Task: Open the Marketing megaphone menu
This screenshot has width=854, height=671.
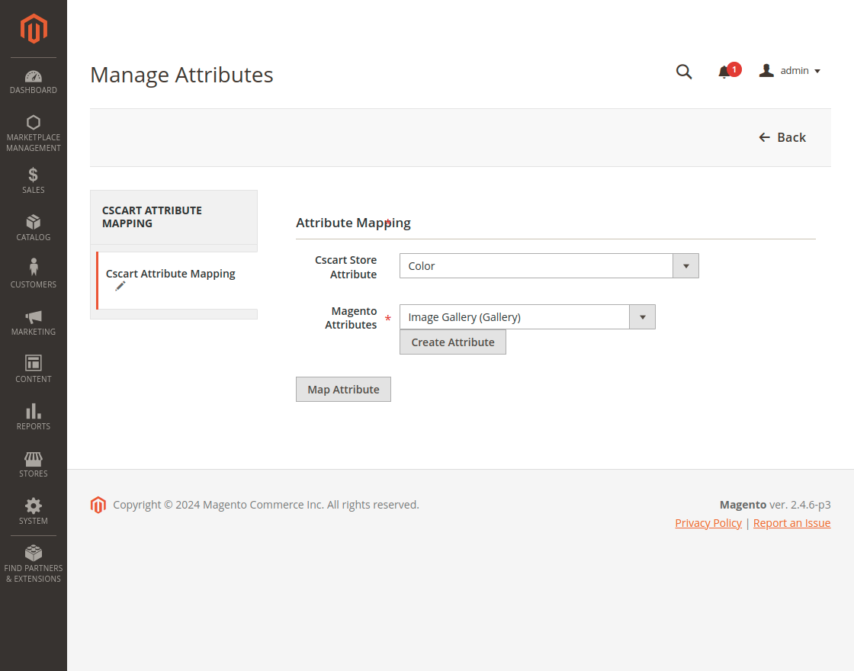Action: (34, 322)
